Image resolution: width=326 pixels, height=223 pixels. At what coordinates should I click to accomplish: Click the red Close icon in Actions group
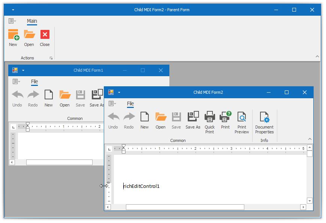click(x=45, y=35)
